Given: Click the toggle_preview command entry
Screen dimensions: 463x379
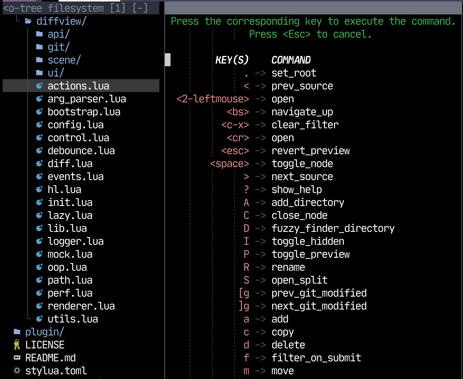Looking at the screenshot, I should (x=311, y=254).
